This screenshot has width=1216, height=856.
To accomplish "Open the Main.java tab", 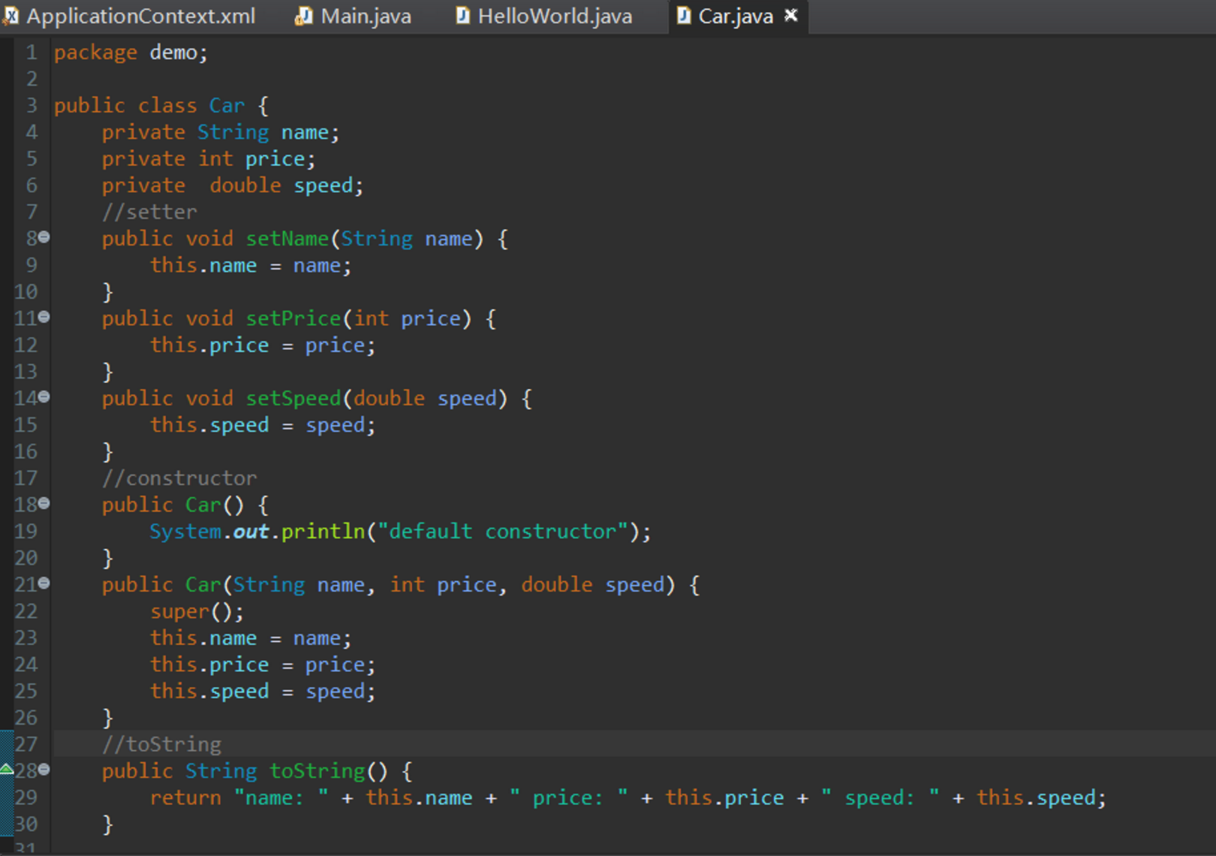I will click(366, 17).
